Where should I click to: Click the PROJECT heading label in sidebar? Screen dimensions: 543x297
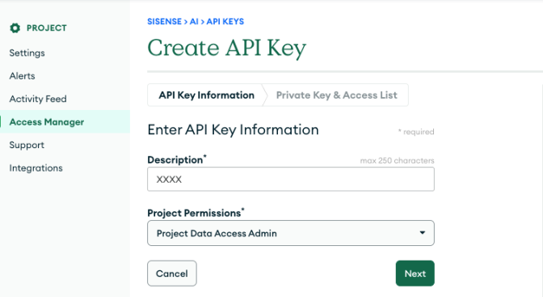[x=47, y=28]
